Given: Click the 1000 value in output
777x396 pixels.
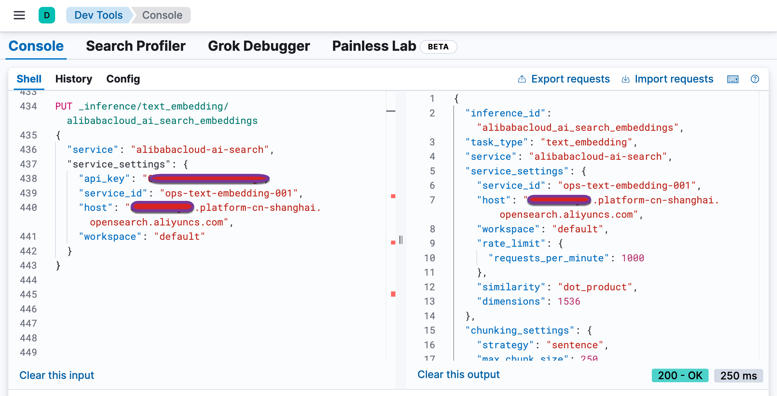Looking at the screenshot, I should pos(633,258).
